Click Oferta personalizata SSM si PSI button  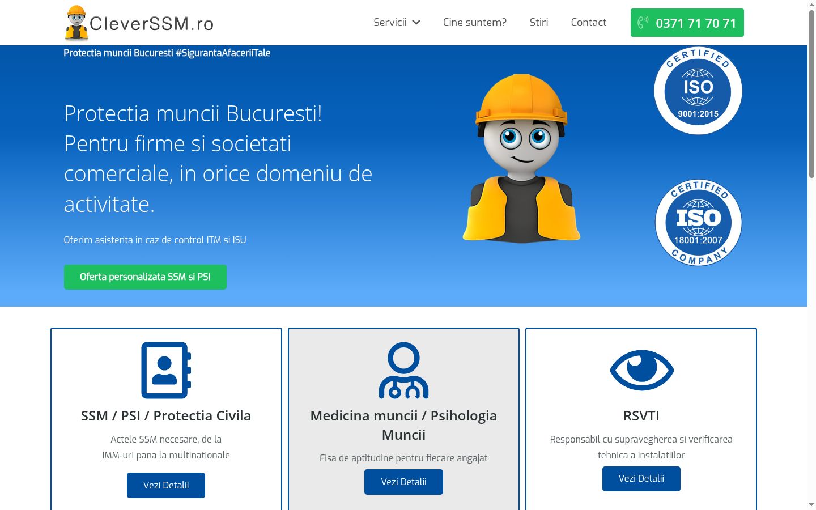tap(145, 277)
